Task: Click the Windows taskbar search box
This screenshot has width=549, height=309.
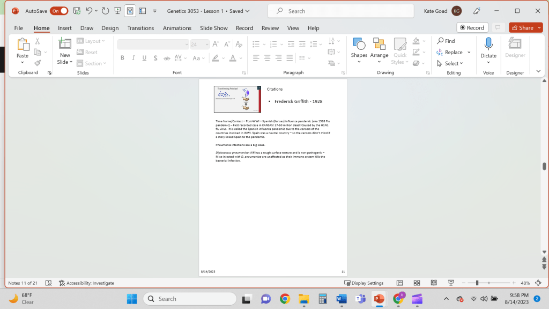Action: click(x=190, y=299)
